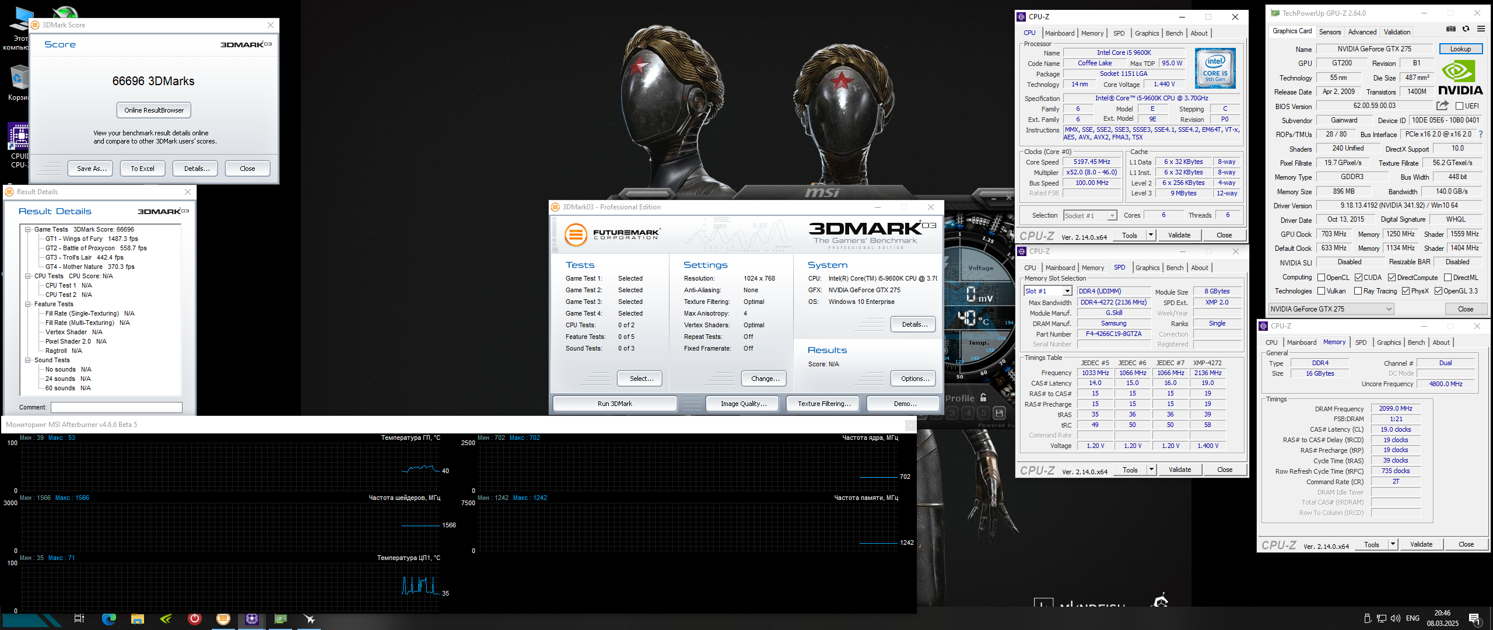Switch to CPU-Z taskbar icon
1493x630 pixels.
[252, 618]
